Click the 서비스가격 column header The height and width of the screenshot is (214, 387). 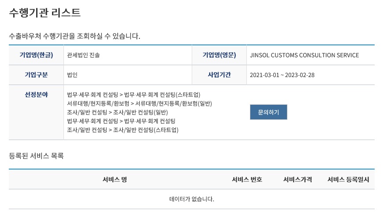298,179
